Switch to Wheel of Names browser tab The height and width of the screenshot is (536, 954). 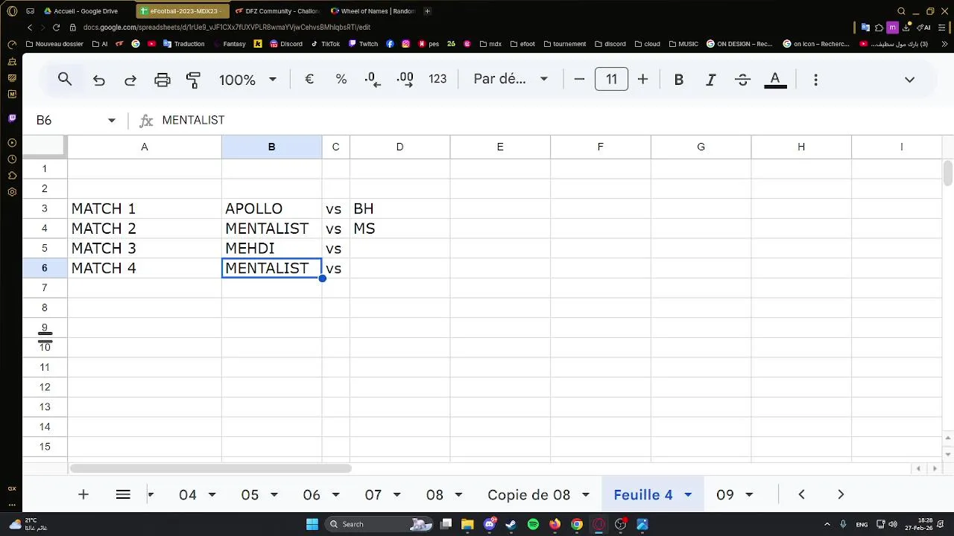tap(373, 11)
